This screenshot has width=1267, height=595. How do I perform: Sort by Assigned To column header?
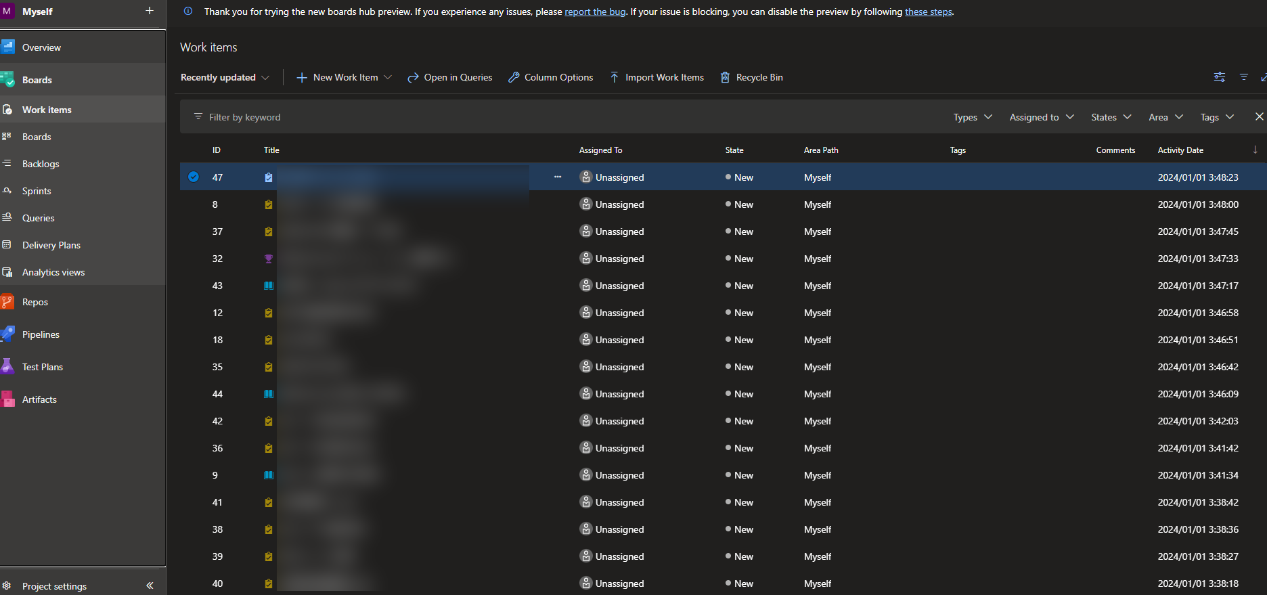point(600,150)
